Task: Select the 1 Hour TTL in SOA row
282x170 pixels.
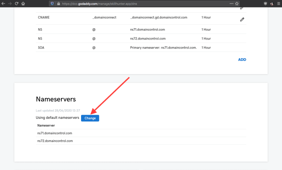Action: [x=206, y=48]
